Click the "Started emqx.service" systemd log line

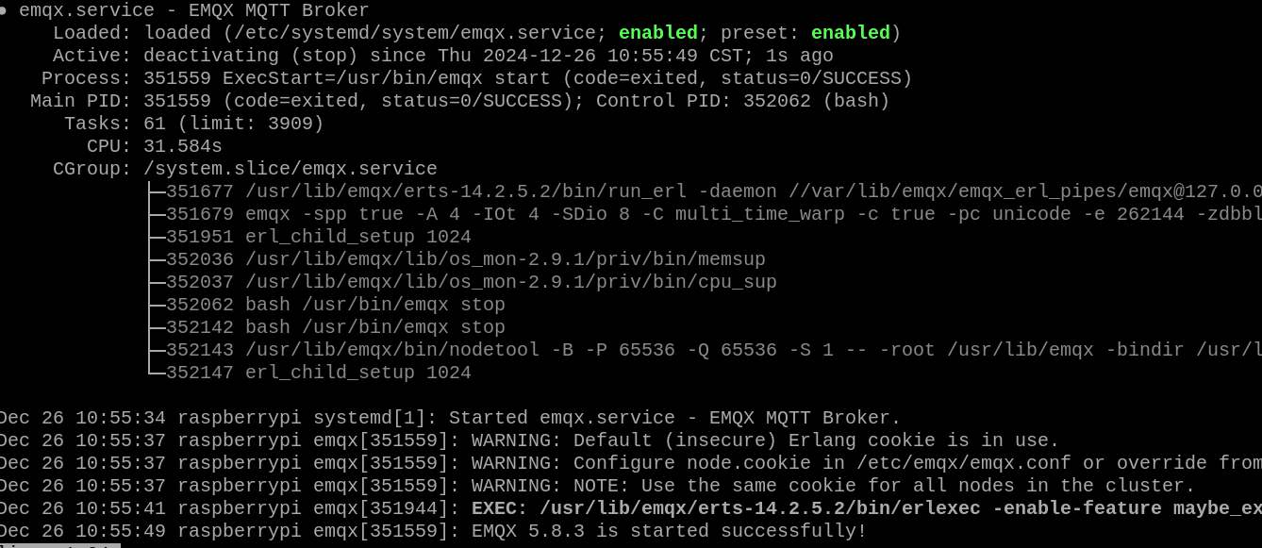[x=673, y=418]
